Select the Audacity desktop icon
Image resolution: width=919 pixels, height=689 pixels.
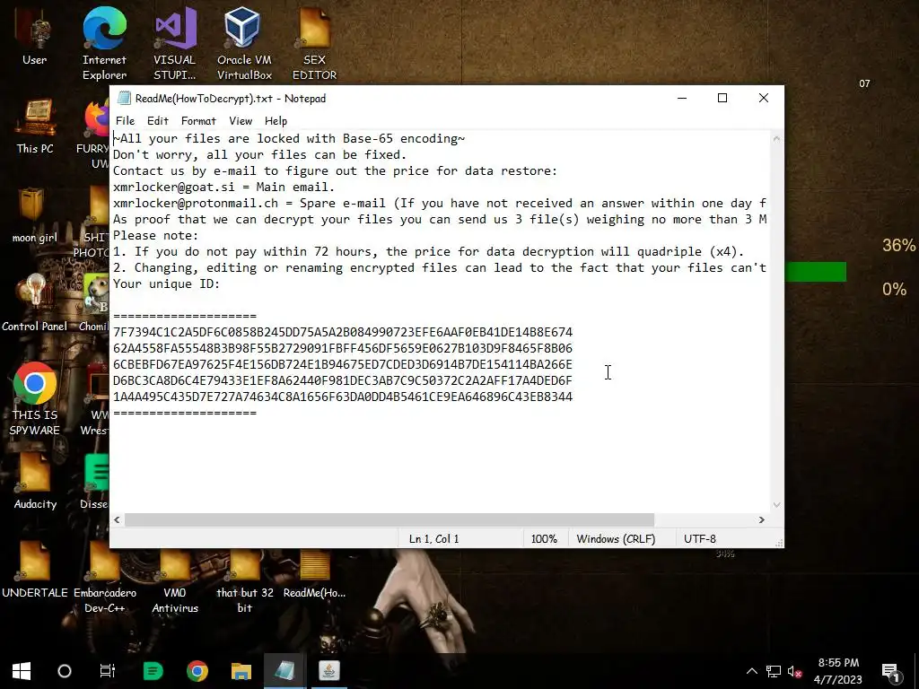point(35,482)
